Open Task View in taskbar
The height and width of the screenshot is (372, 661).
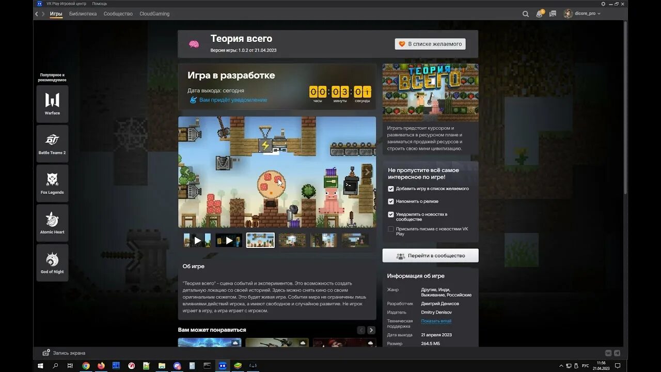pos(70,366)
